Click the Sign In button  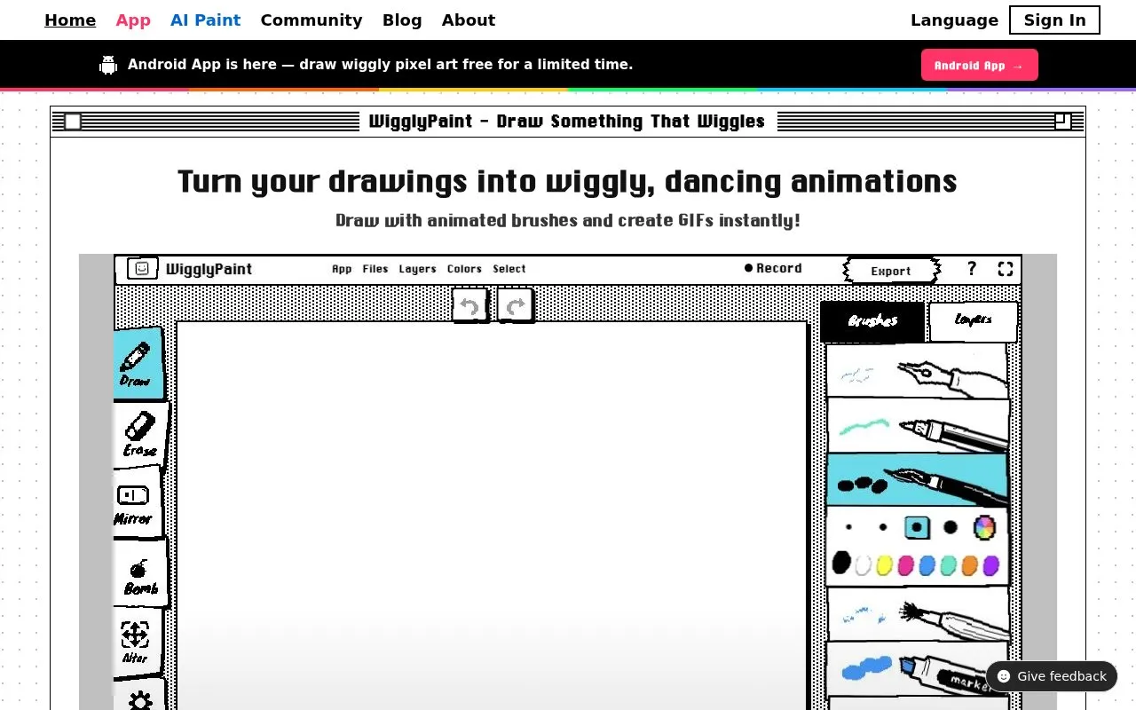(x=1054, y=20)
